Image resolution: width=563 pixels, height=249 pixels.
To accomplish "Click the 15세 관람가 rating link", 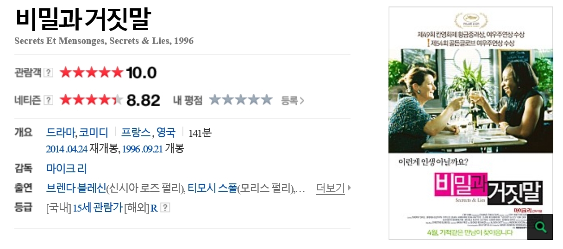I will [98, 208].
